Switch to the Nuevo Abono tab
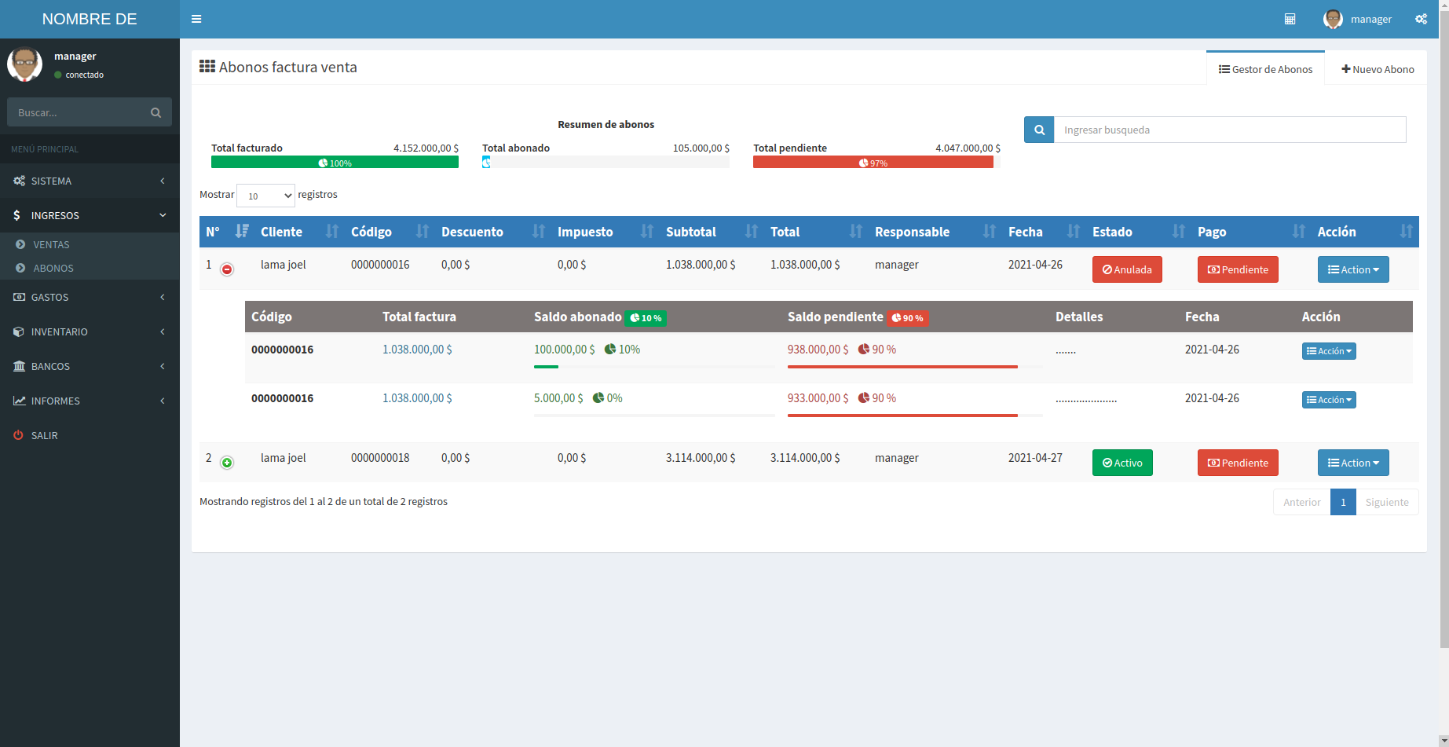 click(x=1377, y=69)
